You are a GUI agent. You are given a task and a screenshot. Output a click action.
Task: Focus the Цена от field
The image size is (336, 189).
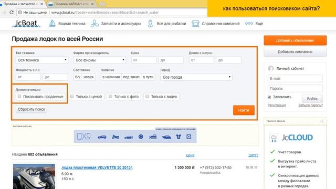[143, 60]
